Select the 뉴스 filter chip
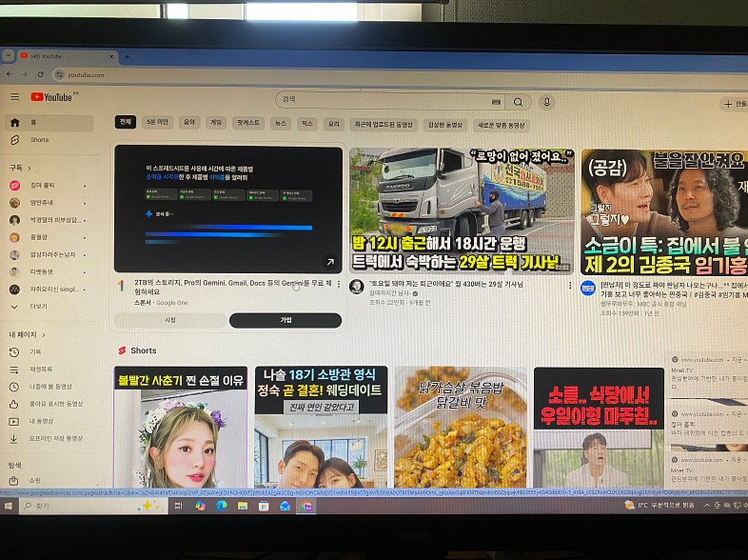Image resolution: width=748 pixels, height=560 pixels. coord(280,124)
